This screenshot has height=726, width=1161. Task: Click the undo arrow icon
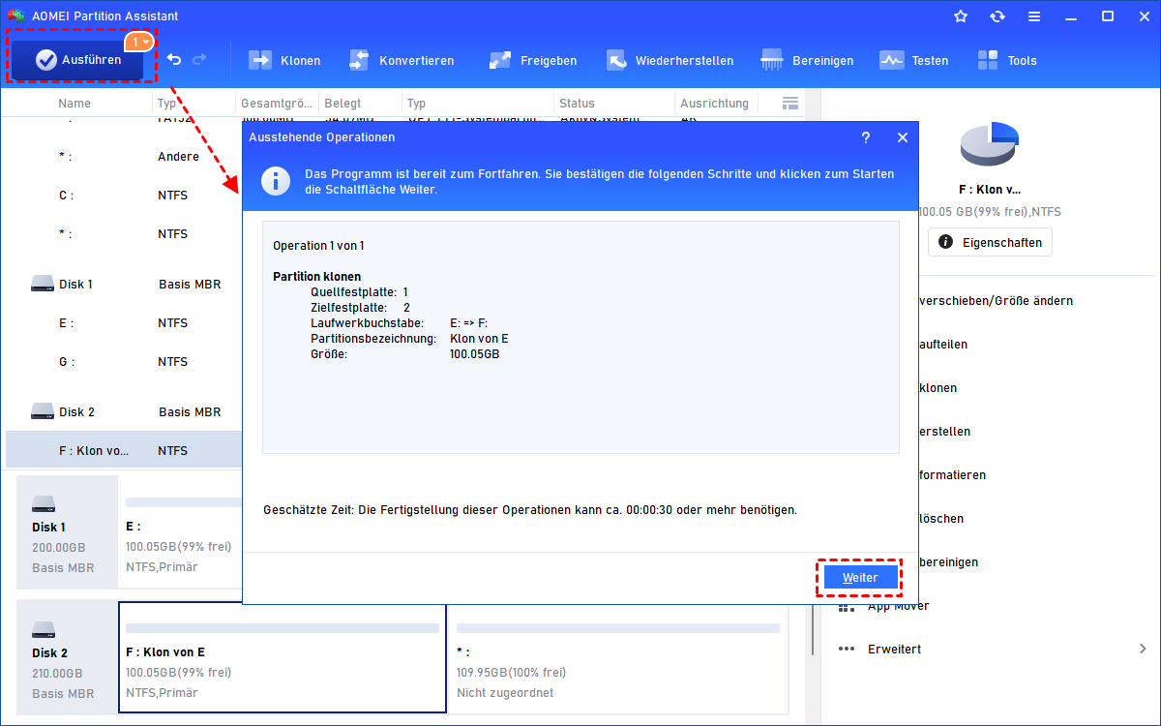click(x=174, y=60)
